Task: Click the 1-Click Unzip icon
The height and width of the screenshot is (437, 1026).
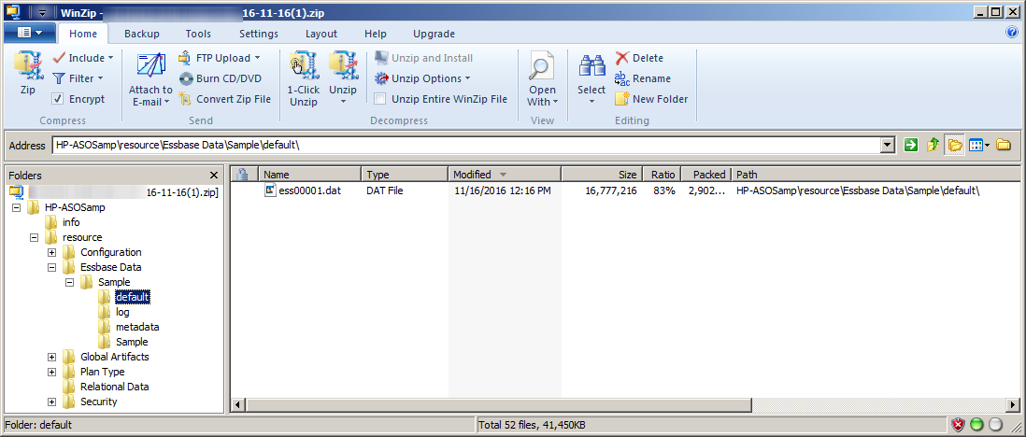Action: click(x=303, y=65)
